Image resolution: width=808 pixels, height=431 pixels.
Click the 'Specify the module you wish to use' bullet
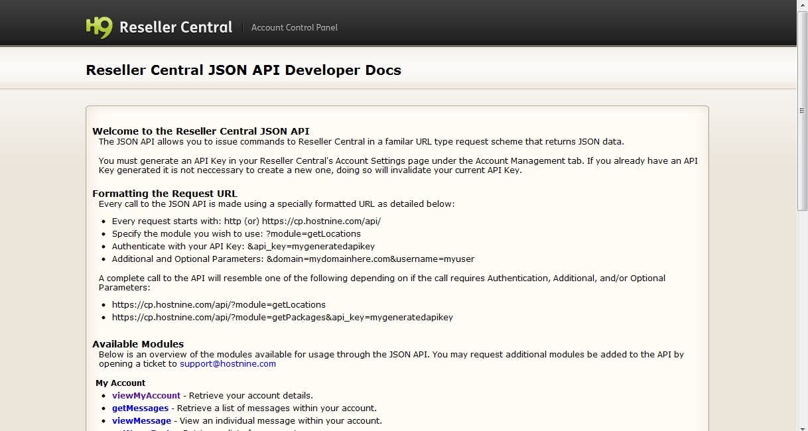pyautogui.click(x=236, y=234)
